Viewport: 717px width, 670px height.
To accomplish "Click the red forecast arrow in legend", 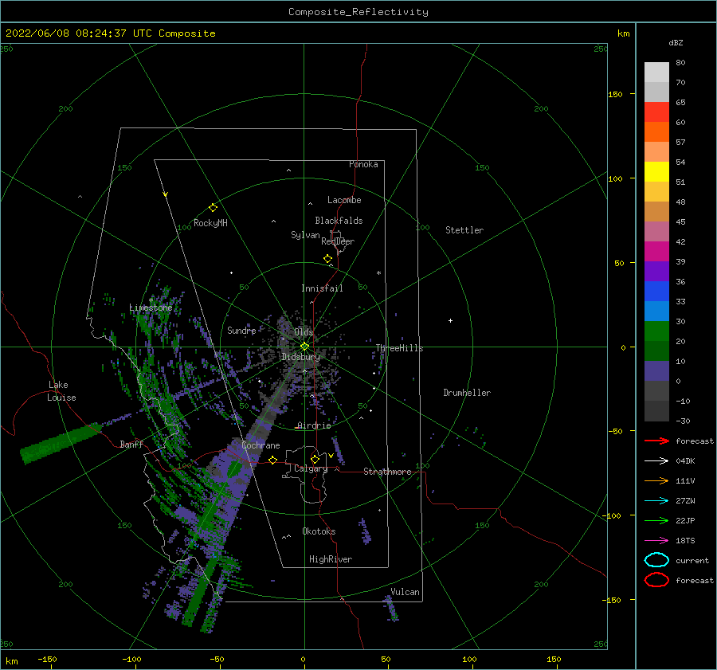I will (656, 441).
